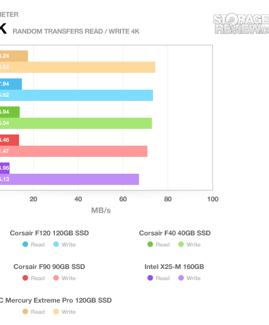Click the Write label under Mercury Extreme Pro
Viewport: 269px width, 325px height.
[x=68, y=312]
